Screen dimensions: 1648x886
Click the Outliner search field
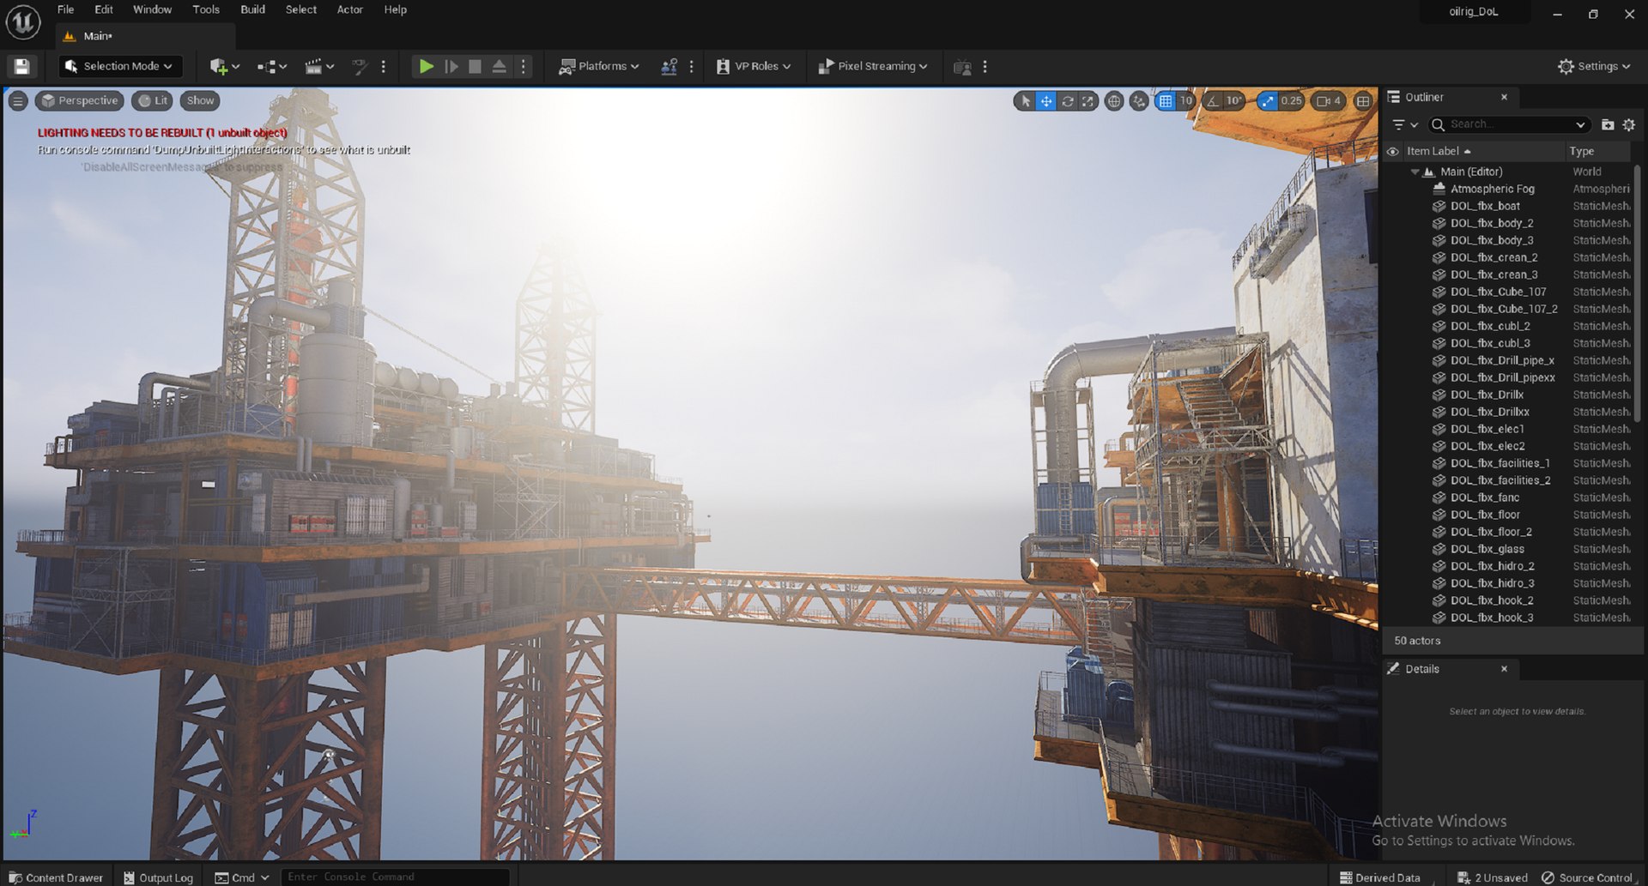point(1508,124)
